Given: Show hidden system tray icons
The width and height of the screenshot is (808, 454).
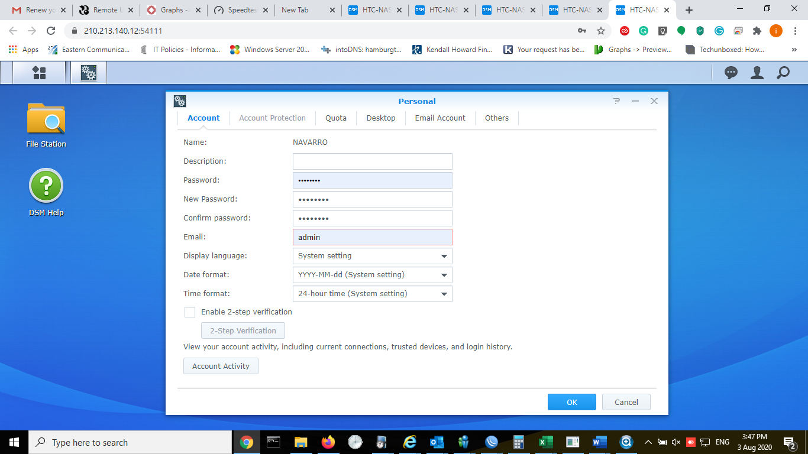Looking at the screenshot, I should pos(648,442).
